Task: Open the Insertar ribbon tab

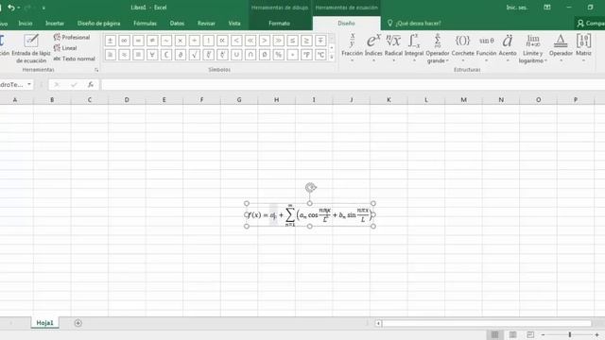Action: pyautogui.click(x=55, y=23)
